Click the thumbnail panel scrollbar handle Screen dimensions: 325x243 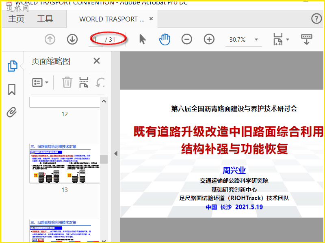[x=104, y=159]
